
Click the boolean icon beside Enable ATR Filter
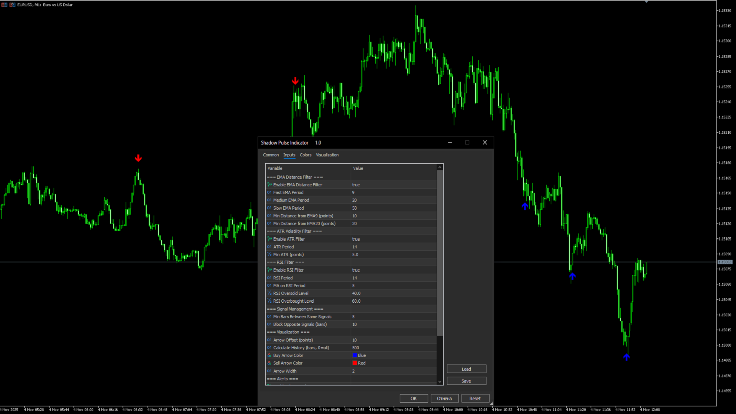coord(269,239)
